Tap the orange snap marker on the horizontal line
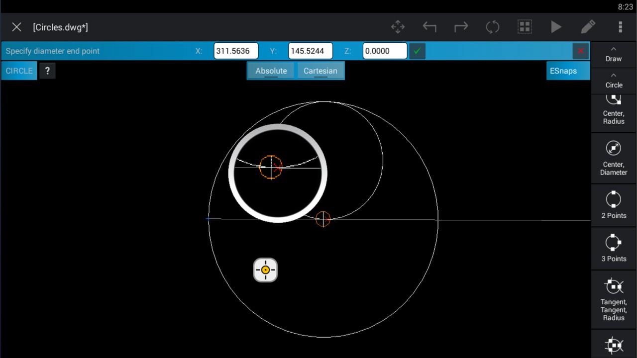637x358 pixels. pyautogui.click(x=323, y=219)
